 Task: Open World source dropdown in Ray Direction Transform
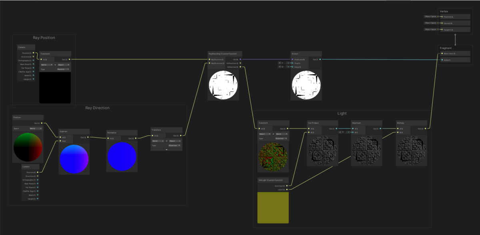point(157,141)
